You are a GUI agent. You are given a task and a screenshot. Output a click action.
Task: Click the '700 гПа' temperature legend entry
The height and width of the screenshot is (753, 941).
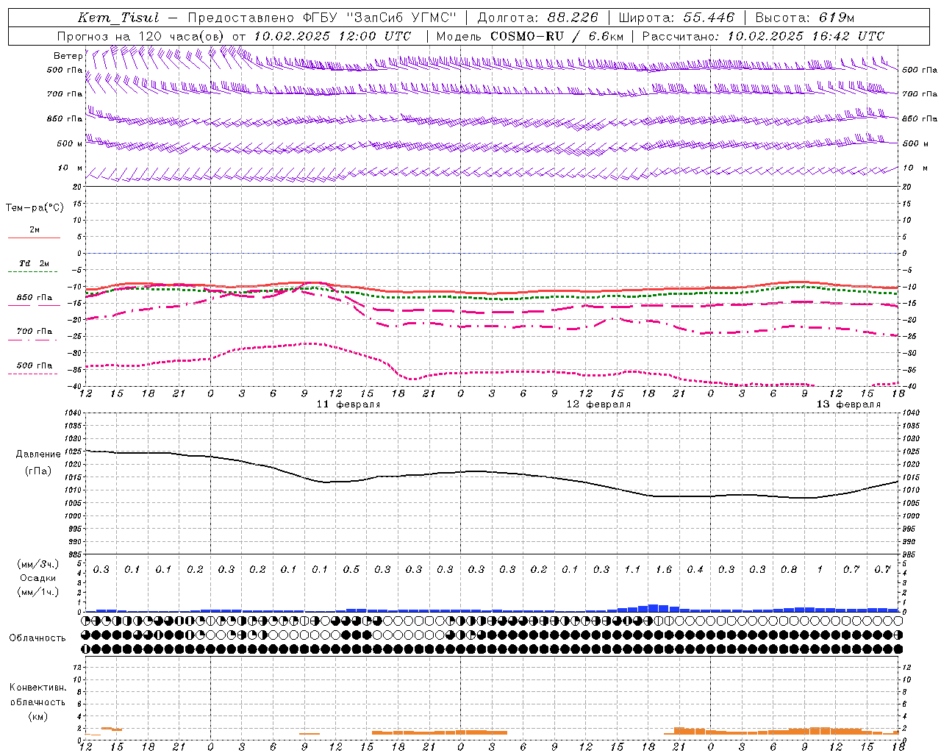coord(34,331)
